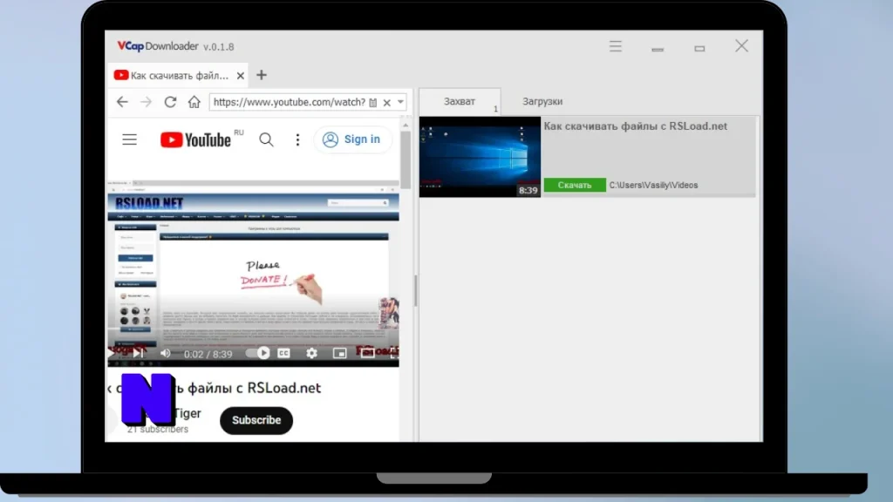Go to the home page
Screen dimensions: 893x502
point(194,102)
